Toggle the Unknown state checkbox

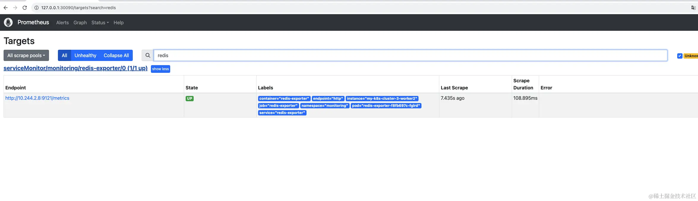click(x=680, y=56)
